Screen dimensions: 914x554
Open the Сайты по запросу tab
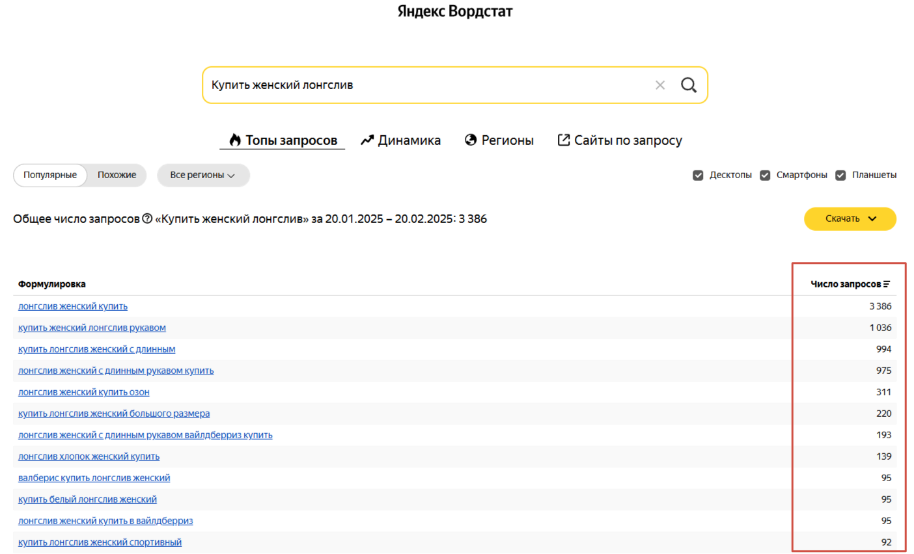[620, 140]
